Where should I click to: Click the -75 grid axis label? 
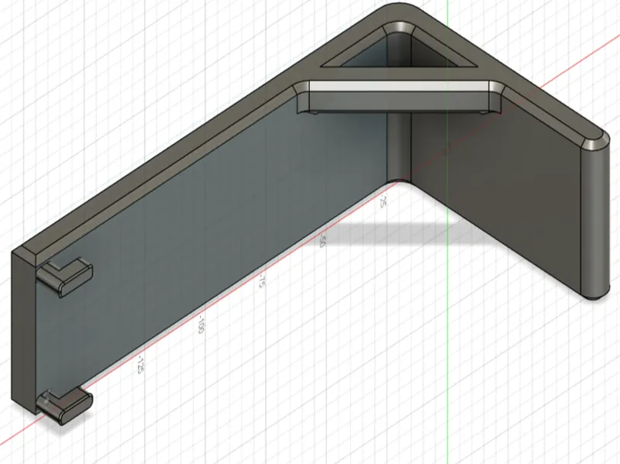click(x=261, y=280)
